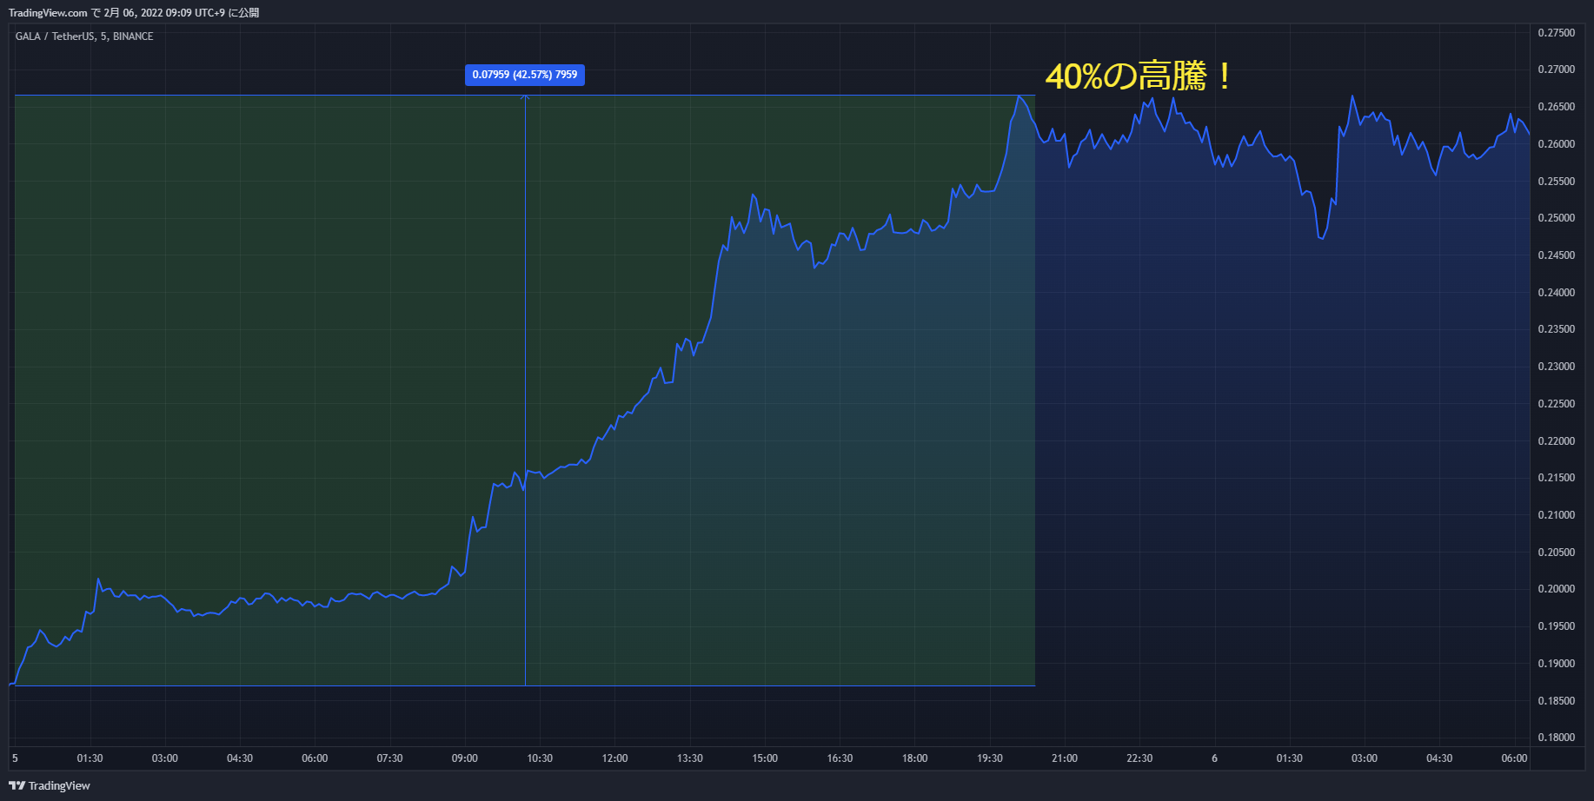This screenshot has width=1594, height=801.
Task: Click the 0.25000 price axis label
Action: click(1556, 218)
